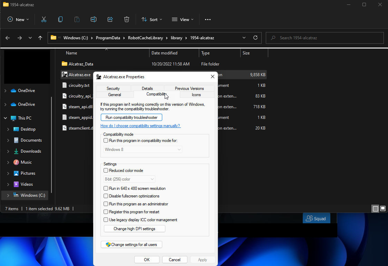Viewport: 388px width, 266px height.
Task: Sort files by the Size column
Action: click(254, 53)
